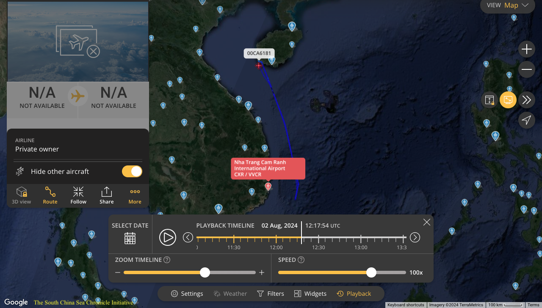Screen dimensions: 542x308
Task: Open Filters in the bottom toolbar
Action: [x=271, y=294]
